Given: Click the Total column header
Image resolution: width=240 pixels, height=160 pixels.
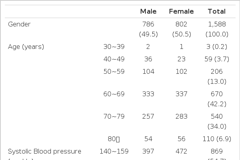Looking at the screenshot, I should point(217,12).
